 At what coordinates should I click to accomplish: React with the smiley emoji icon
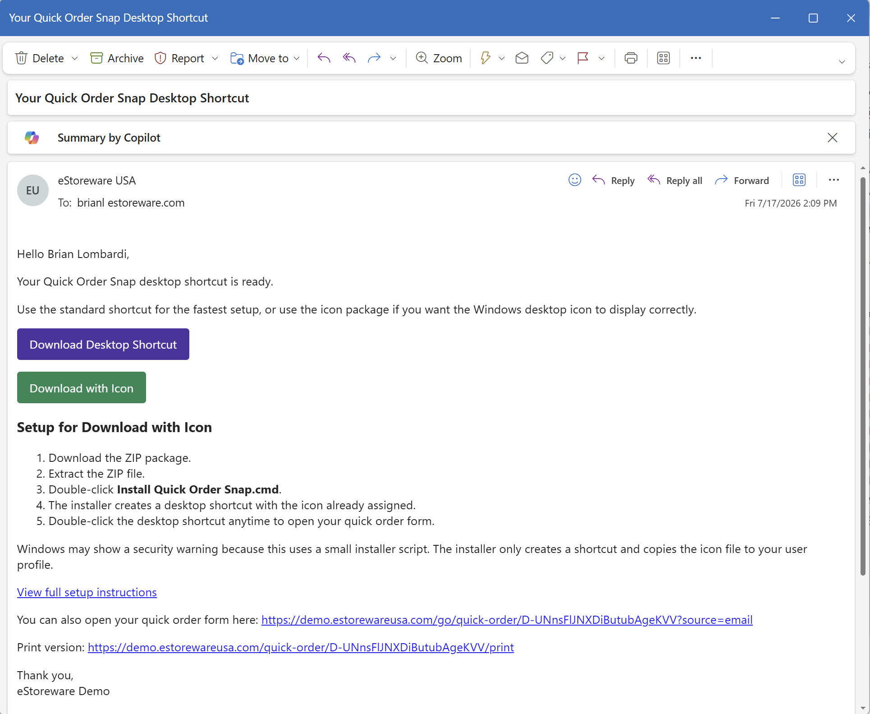tap(574, 180)
